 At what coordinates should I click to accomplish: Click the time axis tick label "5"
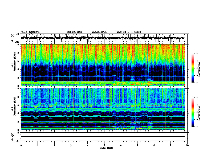[104, 145]
